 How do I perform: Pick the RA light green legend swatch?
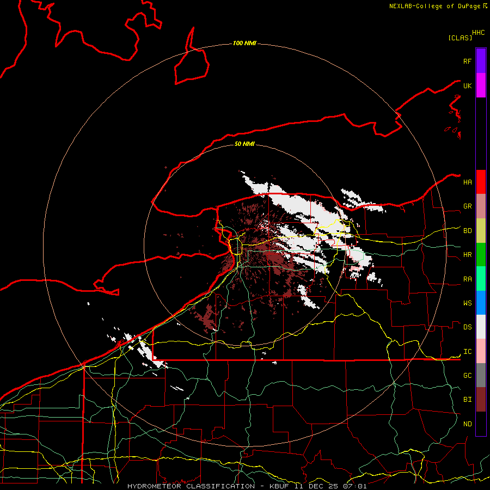click(x=481, y=279)
